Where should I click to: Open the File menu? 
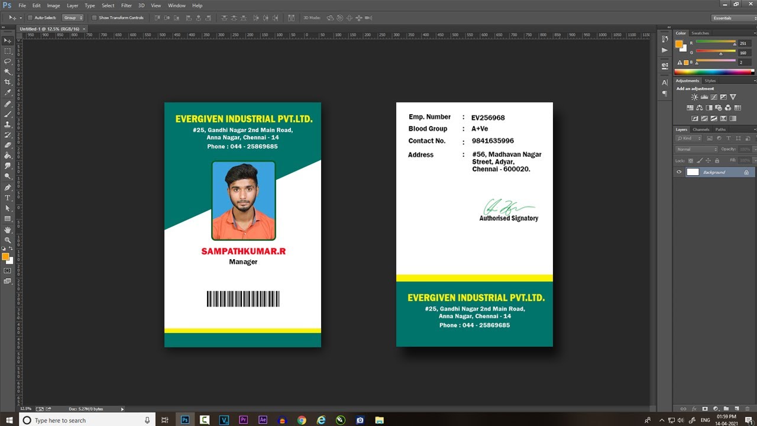pos(22,5)
